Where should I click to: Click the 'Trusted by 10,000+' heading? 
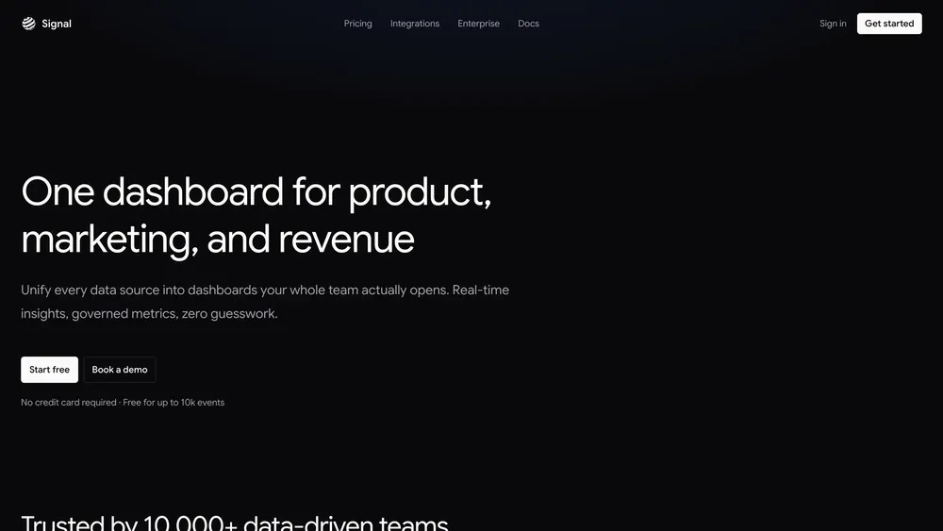pyautogui.click(x=128, y=523)
